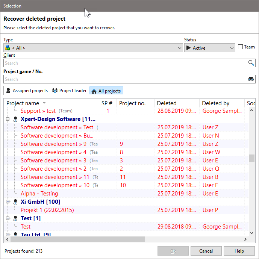The height and width of the screenshot is (259, 259).
Task: Click the horizontal scrollbar thumb
Action: pyautogui.click(x=75, y=239)
